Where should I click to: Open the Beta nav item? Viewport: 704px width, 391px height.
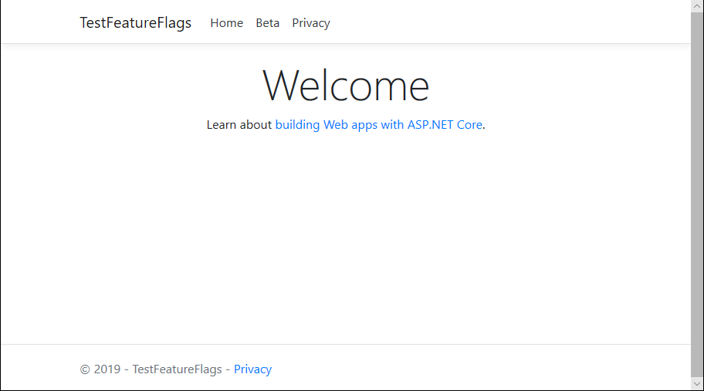coord(268,23)
